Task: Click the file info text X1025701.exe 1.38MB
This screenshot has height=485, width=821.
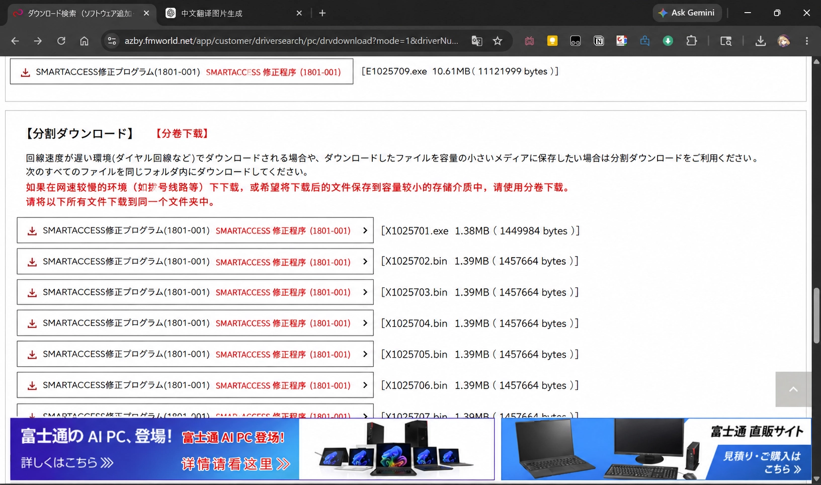Action: click(x=480, y=230)
